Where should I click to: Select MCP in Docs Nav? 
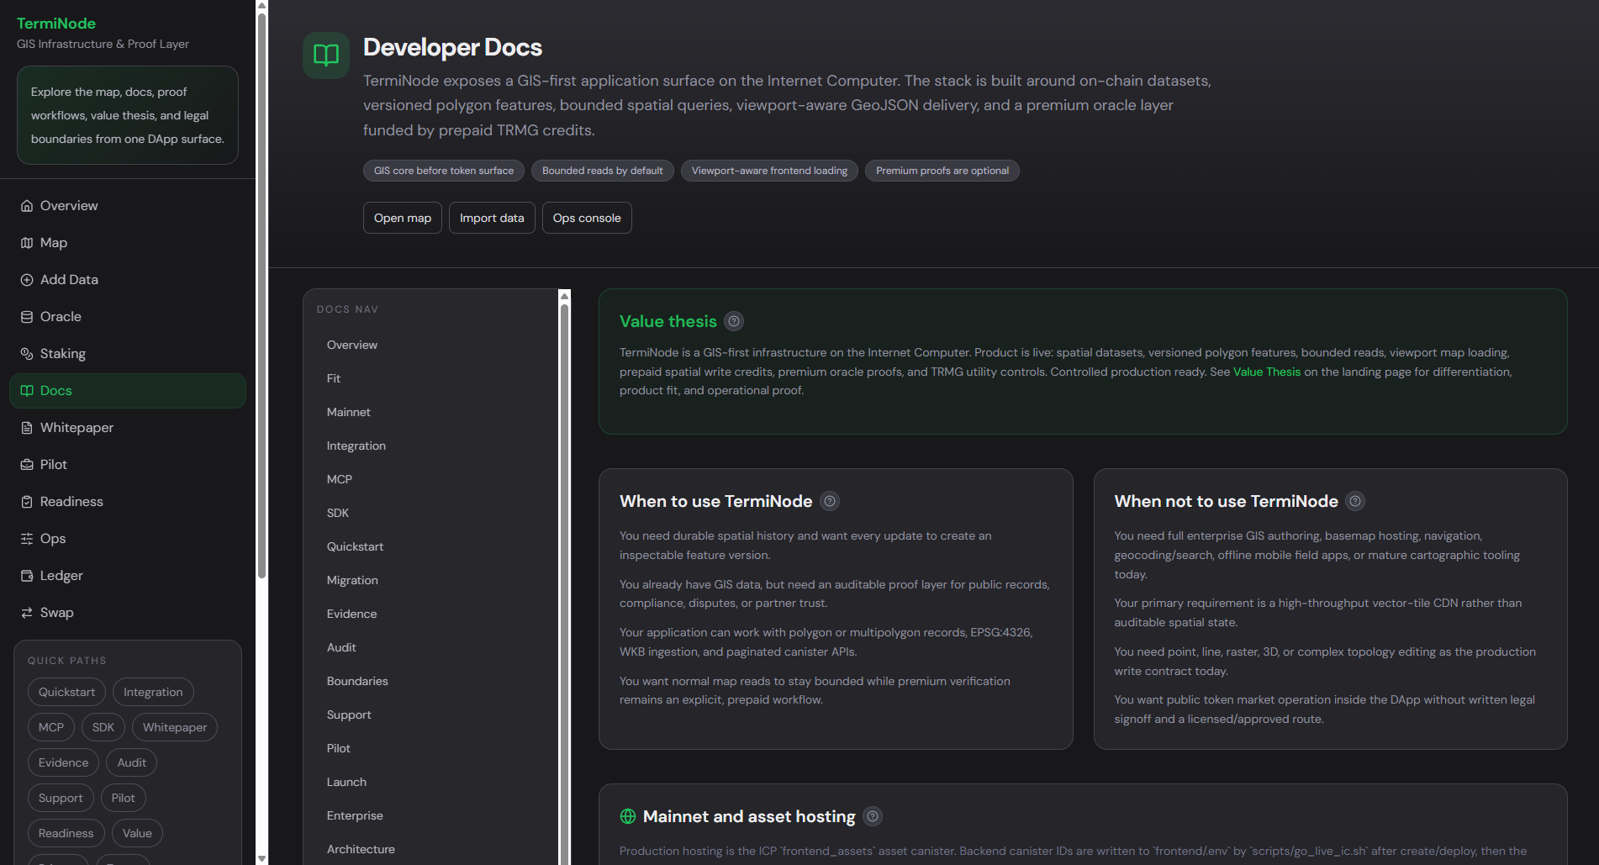tap(430, 479)
